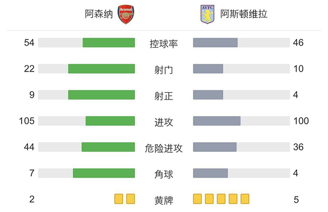Click the 角球 stat label

click(164, 174)
